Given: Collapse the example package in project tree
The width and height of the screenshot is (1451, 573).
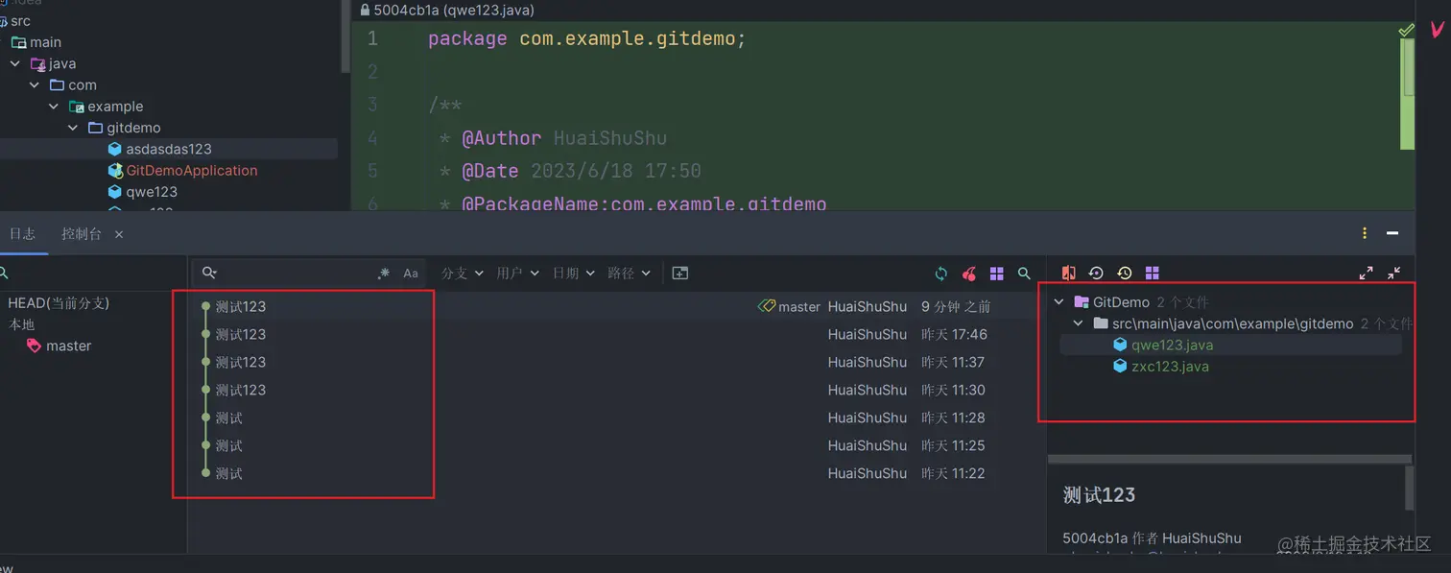Looking at the screenshot, I should [x=54, y=107].
